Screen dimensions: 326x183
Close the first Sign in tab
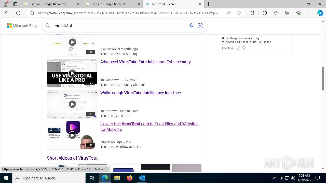point(78,4)
